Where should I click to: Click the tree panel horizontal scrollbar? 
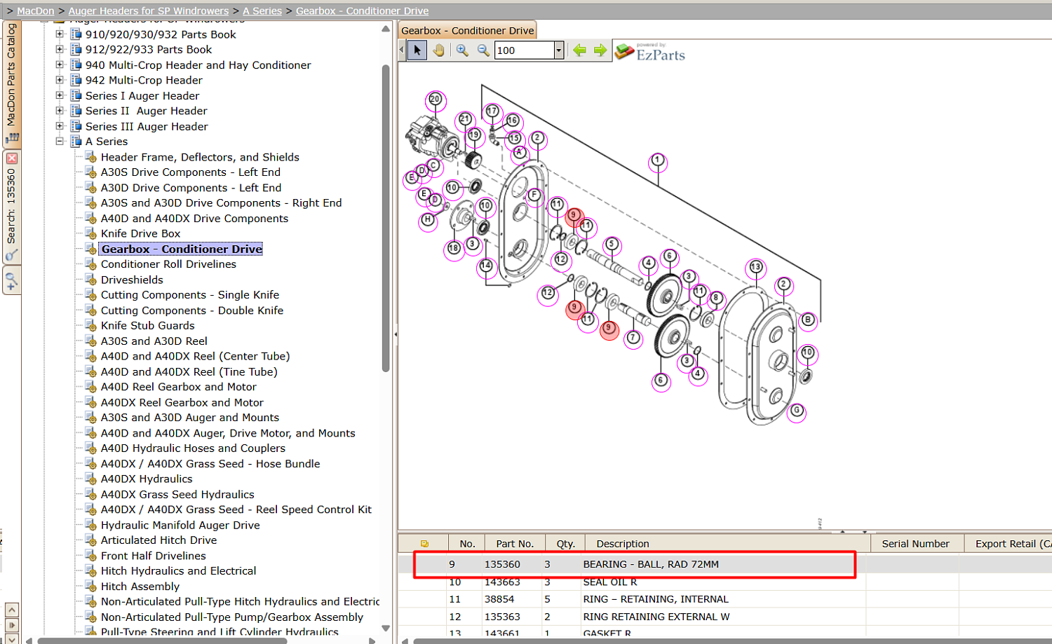[x=162, y=640]
